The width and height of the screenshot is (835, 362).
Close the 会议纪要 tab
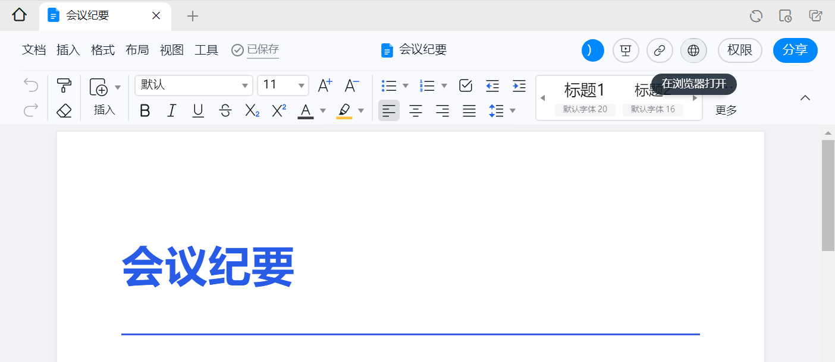[x=156, y=16]
